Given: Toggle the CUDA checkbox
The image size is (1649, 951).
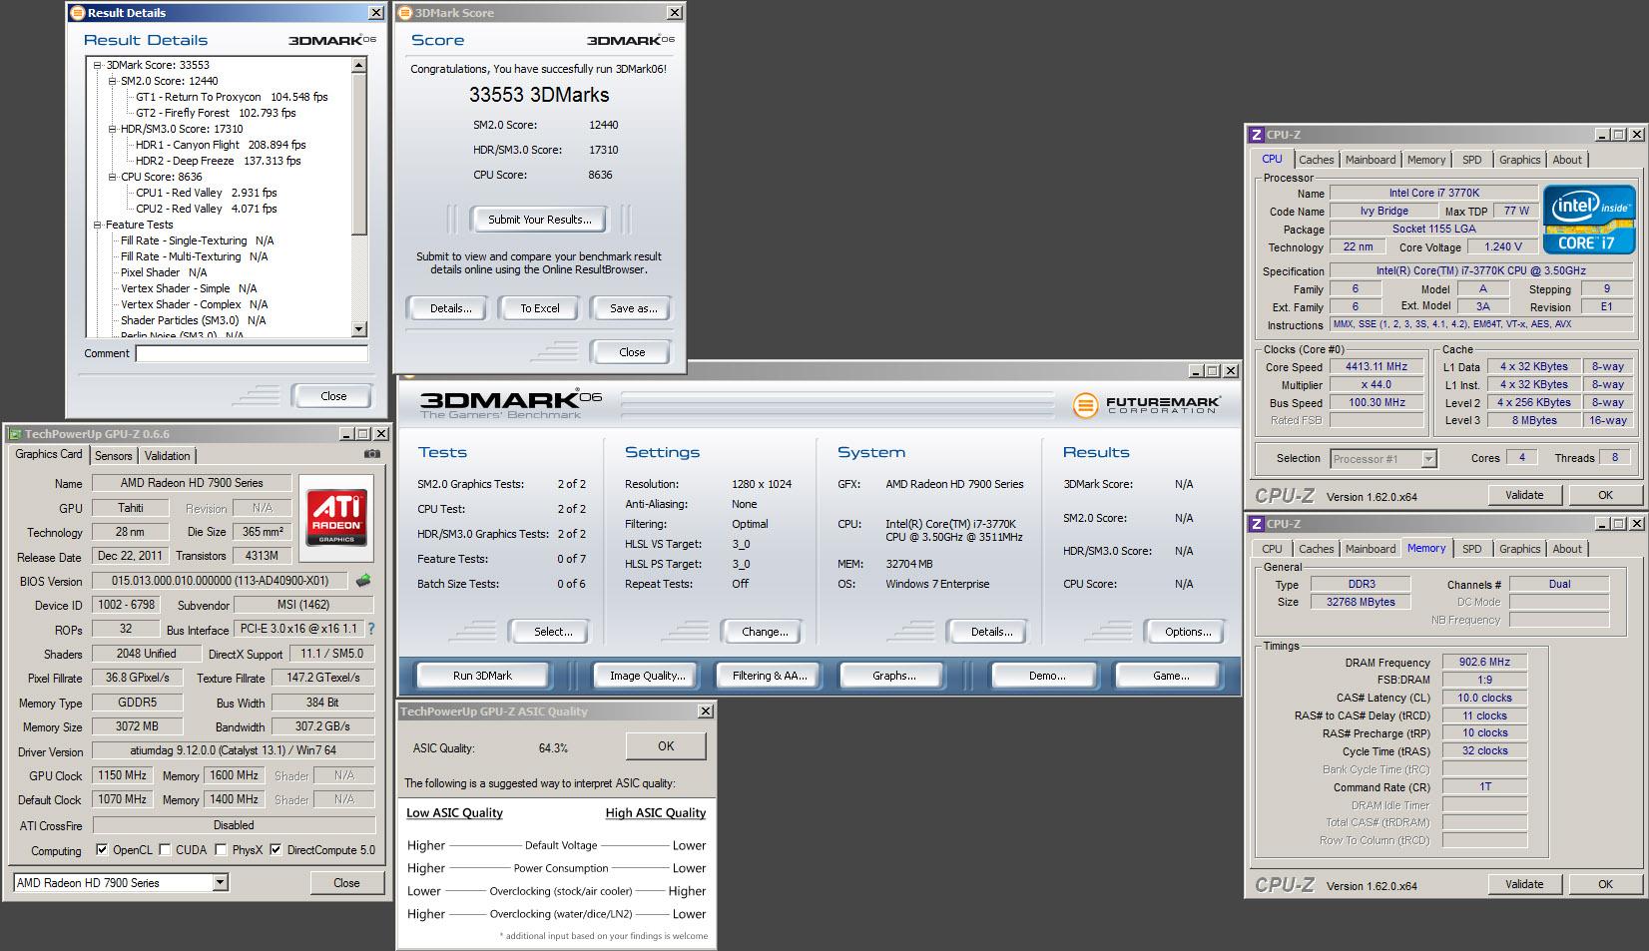Looking at the screenshot, I should (165, 850).
